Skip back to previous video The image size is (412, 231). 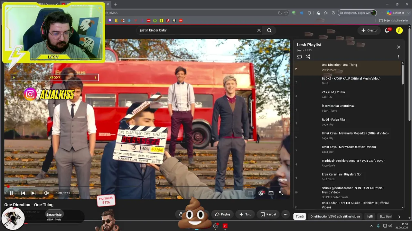point(23,193)
